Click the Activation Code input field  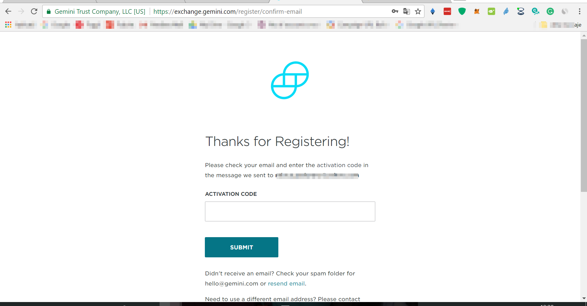click(x=290, y=211)
